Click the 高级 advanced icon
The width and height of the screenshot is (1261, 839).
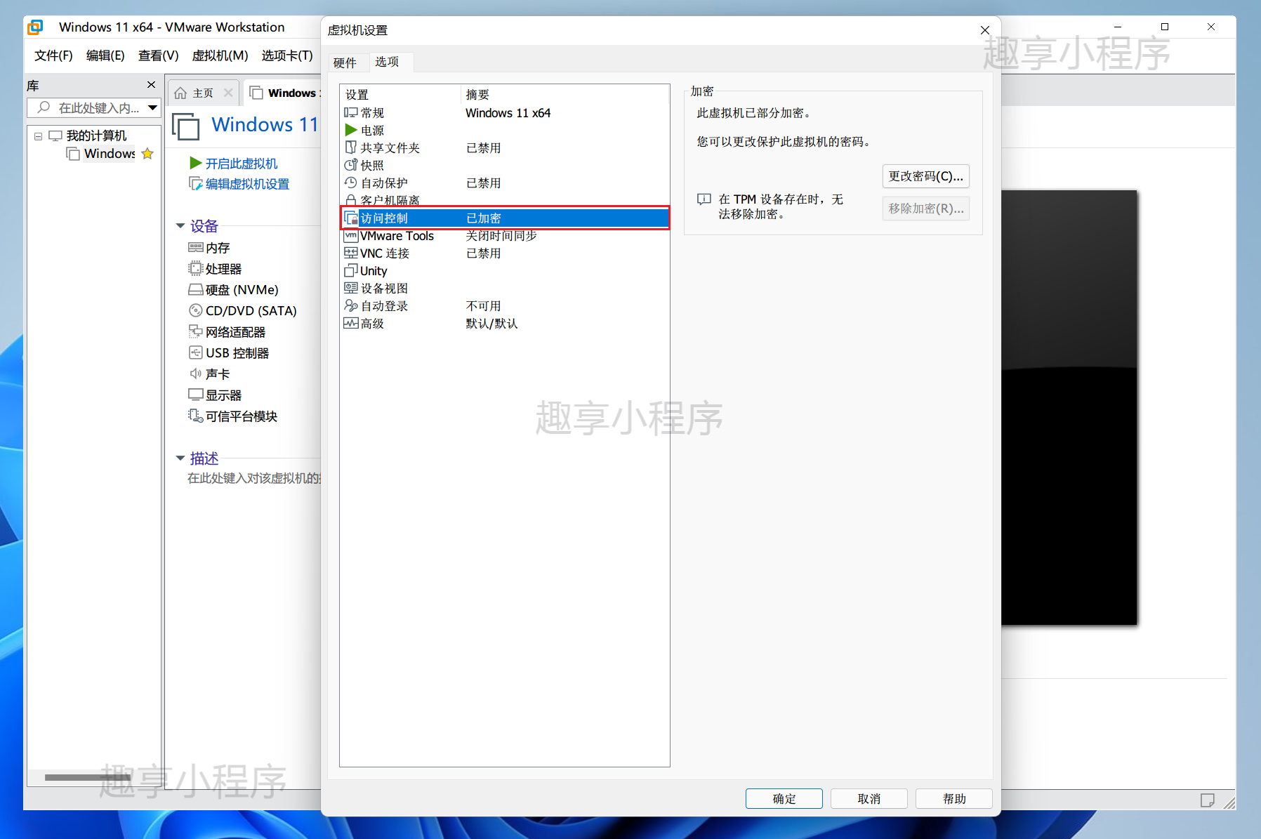tap(351, 323)
